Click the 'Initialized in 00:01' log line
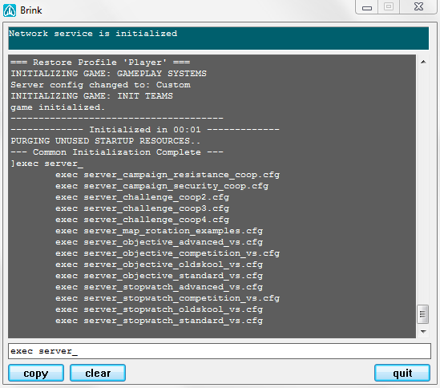 145,130
